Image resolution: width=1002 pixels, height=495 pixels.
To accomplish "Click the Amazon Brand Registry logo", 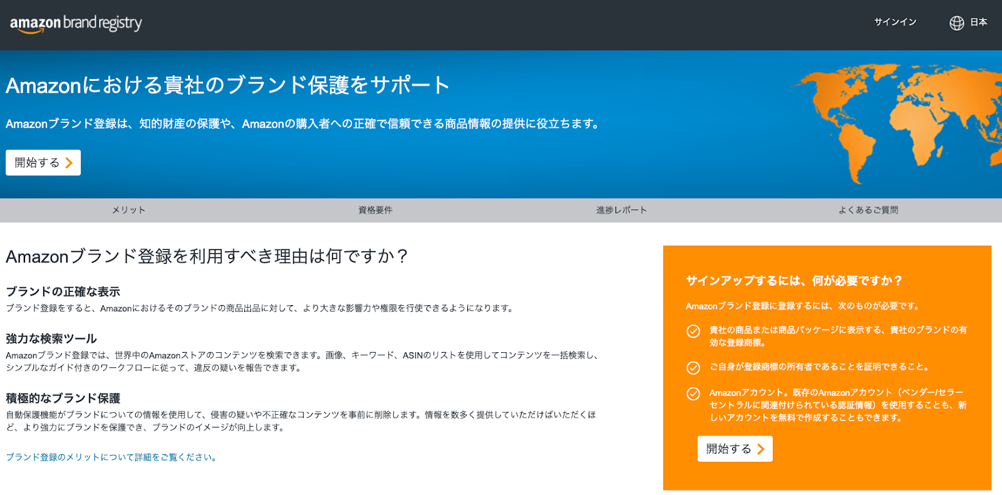I will click(76, 24).
